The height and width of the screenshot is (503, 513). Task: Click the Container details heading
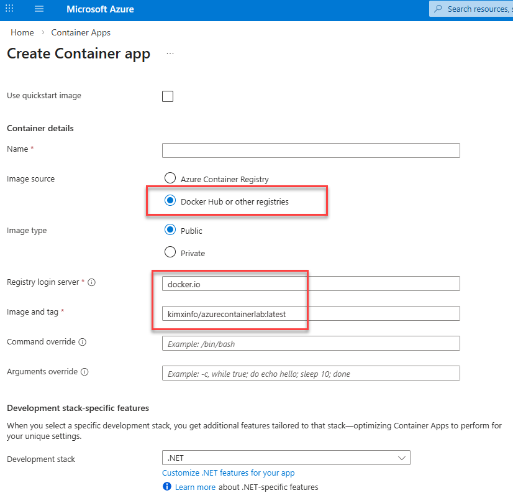click(40, 128)
